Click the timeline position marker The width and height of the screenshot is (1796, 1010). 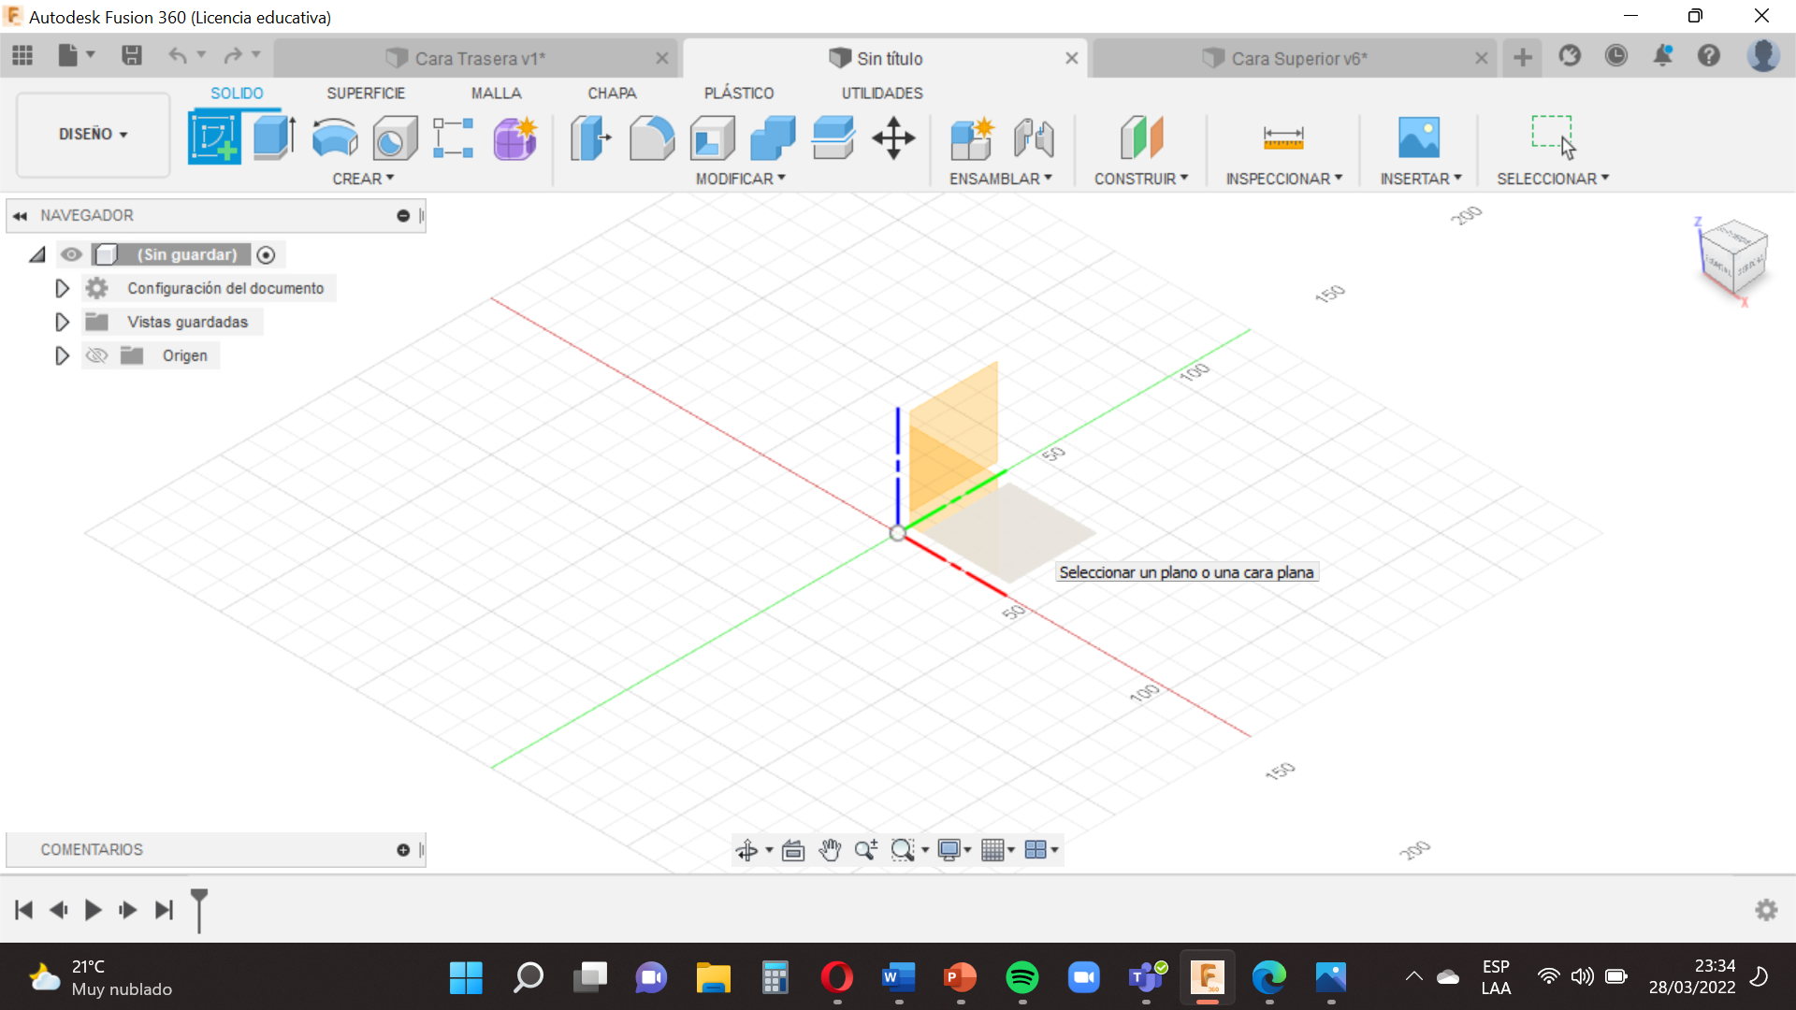click(199, 909)
